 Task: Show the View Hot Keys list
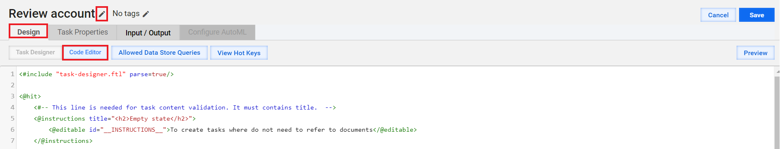(x=239, y=53)
